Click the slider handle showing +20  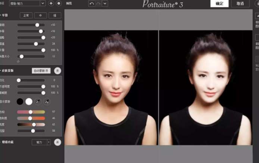click(x=43, y=37)
